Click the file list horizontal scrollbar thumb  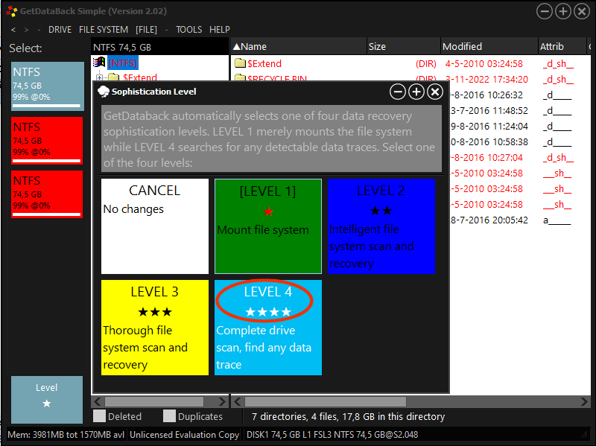(x=326, y=401)
